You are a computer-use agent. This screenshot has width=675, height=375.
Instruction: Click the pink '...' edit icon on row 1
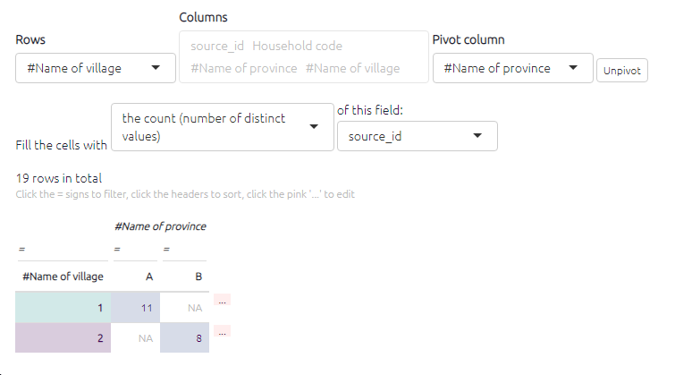click(223, 301)
